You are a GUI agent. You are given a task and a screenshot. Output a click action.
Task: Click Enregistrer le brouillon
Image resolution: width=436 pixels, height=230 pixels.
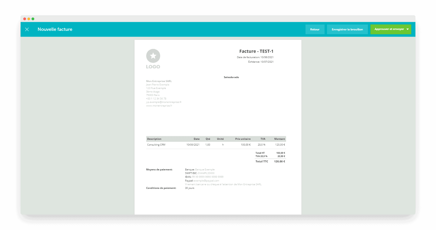(x=347, y=29)
